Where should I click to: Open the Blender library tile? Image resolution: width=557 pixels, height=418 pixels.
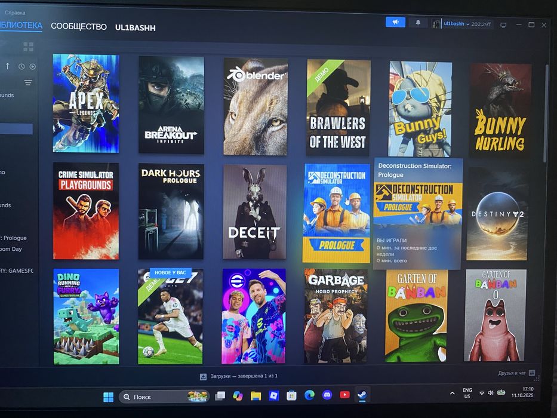pyautogui.click(x=256, y=107)
